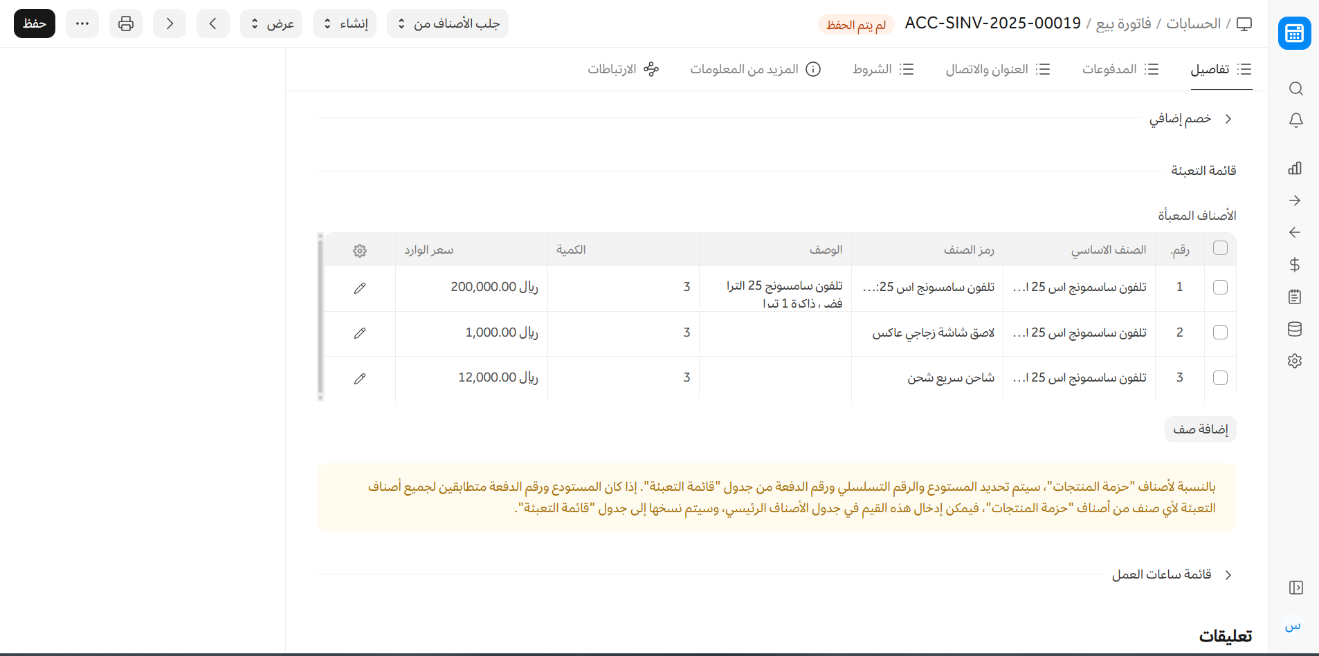The height and width of the screenshot is (656, 1319).
Task: Toggle the select-all checkbox in the table header
Action: (x=1220, y=248)
